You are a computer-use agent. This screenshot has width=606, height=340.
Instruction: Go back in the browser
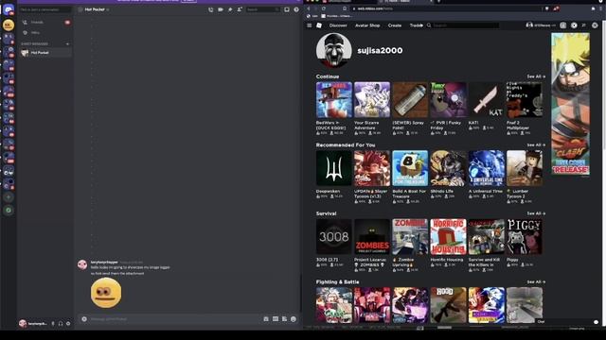click(x=309, y=8)
